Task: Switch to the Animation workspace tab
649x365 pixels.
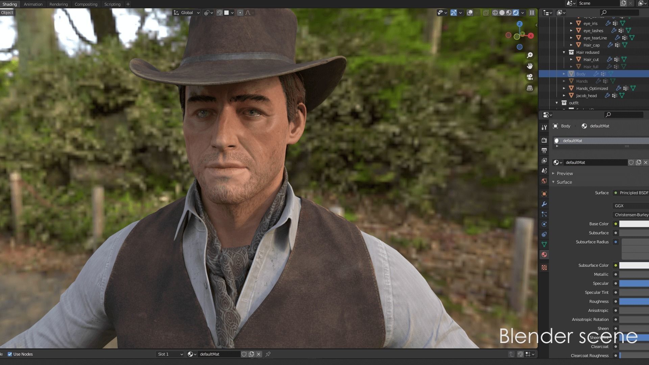Action: tap(33, 4)
